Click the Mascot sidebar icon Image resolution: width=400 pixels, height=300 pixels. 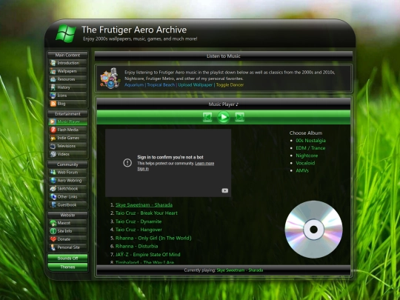coord(53,223)
